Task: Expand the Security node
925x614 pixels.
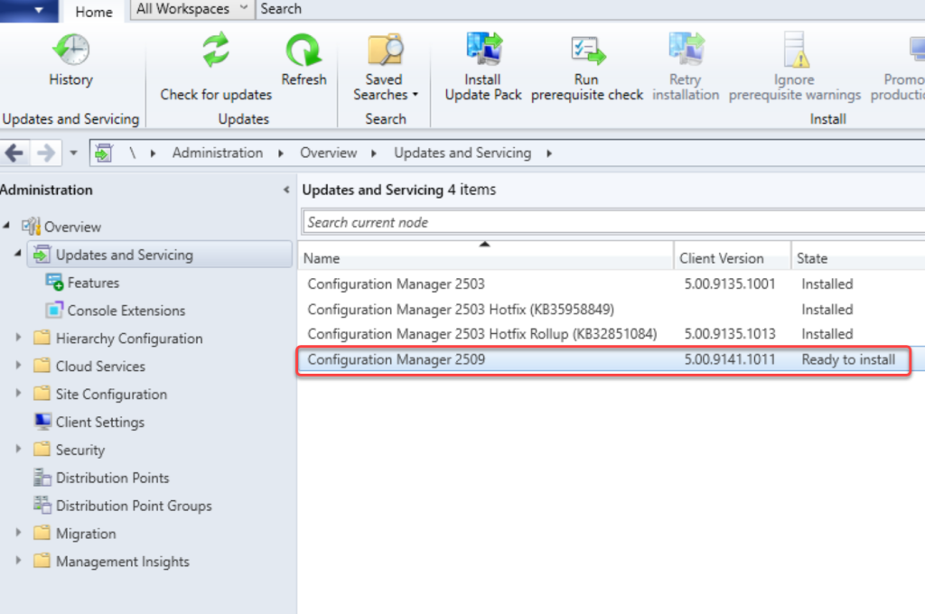Action: (18, 449)
